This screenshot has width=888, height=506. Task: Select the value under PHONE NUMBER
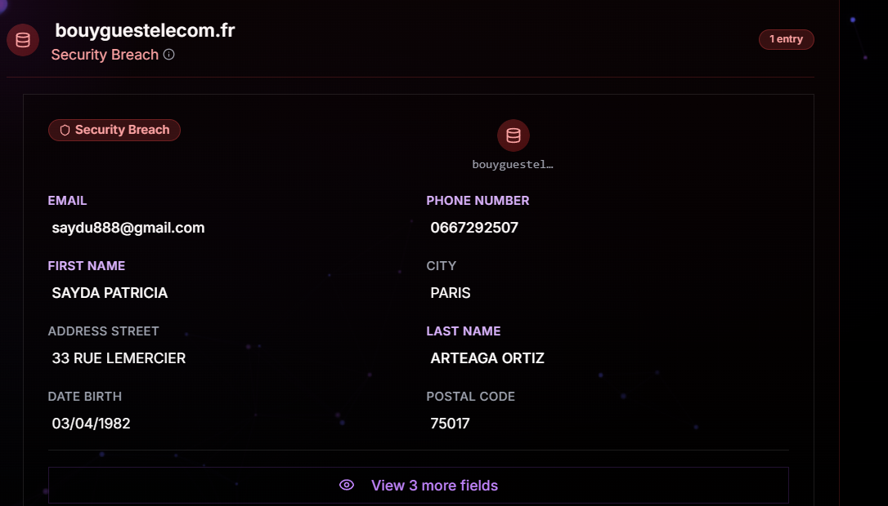(x=474, y=228)
